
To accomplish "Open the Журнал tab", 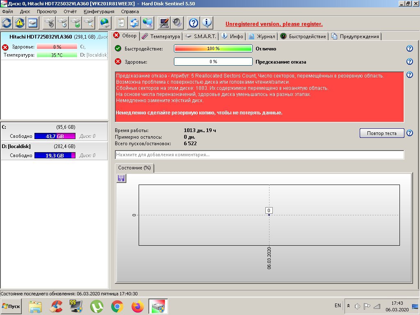I will point(262,37).
